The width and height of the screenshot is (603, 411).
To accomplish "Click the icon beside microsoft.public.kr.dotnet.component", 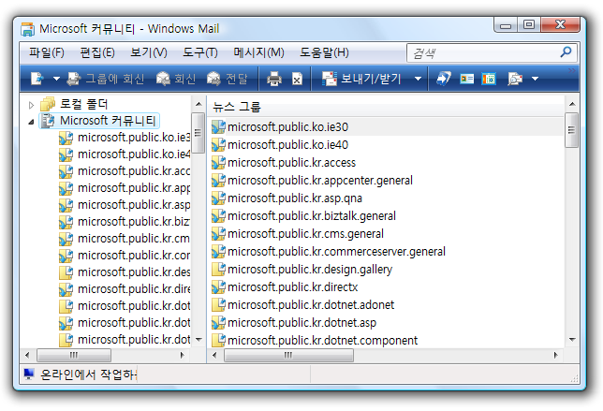I will pos(219,340).
